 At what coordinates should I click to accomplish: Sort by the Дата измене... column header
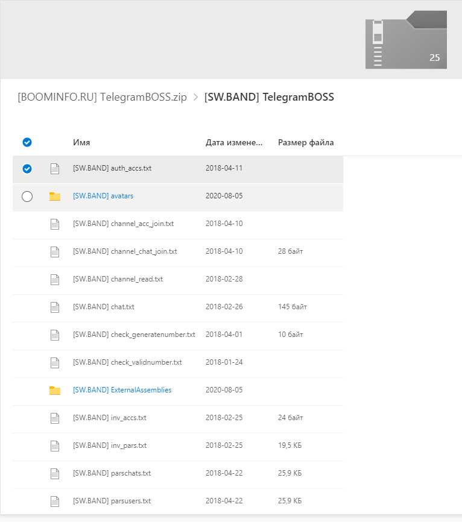234,142
